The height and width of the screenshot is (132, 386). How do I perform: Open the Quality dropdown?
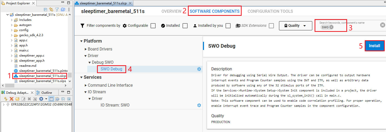tap(295, 26)
